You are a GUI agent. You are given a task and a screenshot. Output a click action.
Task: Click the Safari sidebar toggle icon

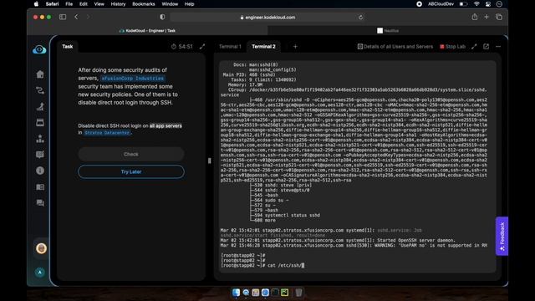[63, 17]
